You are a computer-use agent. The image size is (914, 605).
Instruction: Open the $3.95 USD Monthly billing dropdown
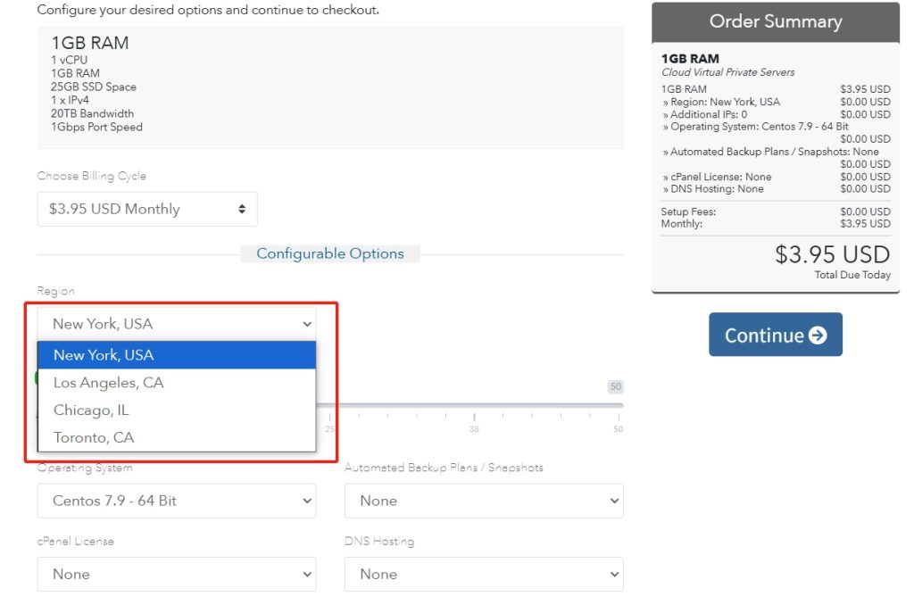(147, 209)
